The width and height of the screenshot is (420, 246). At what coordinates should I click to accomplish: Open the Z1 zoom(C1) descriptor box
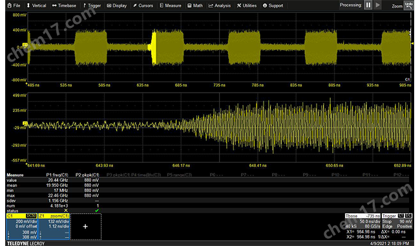pos(54,227)
